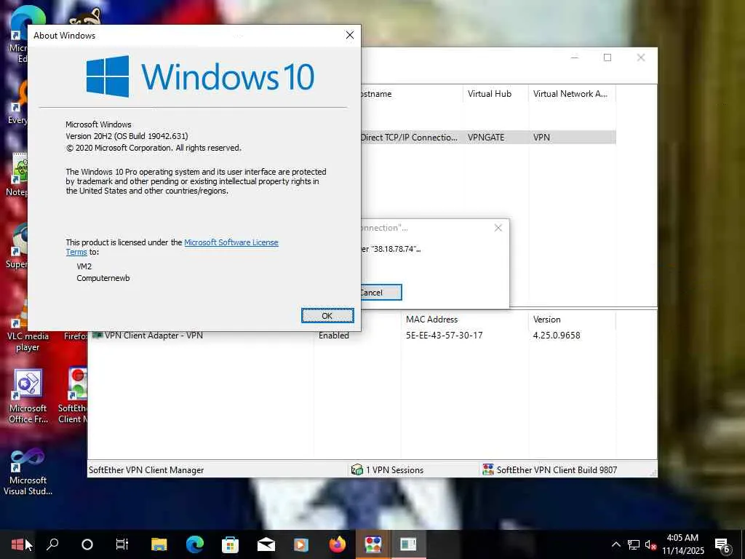Click OK in About Windows dialog

(327, 316)
